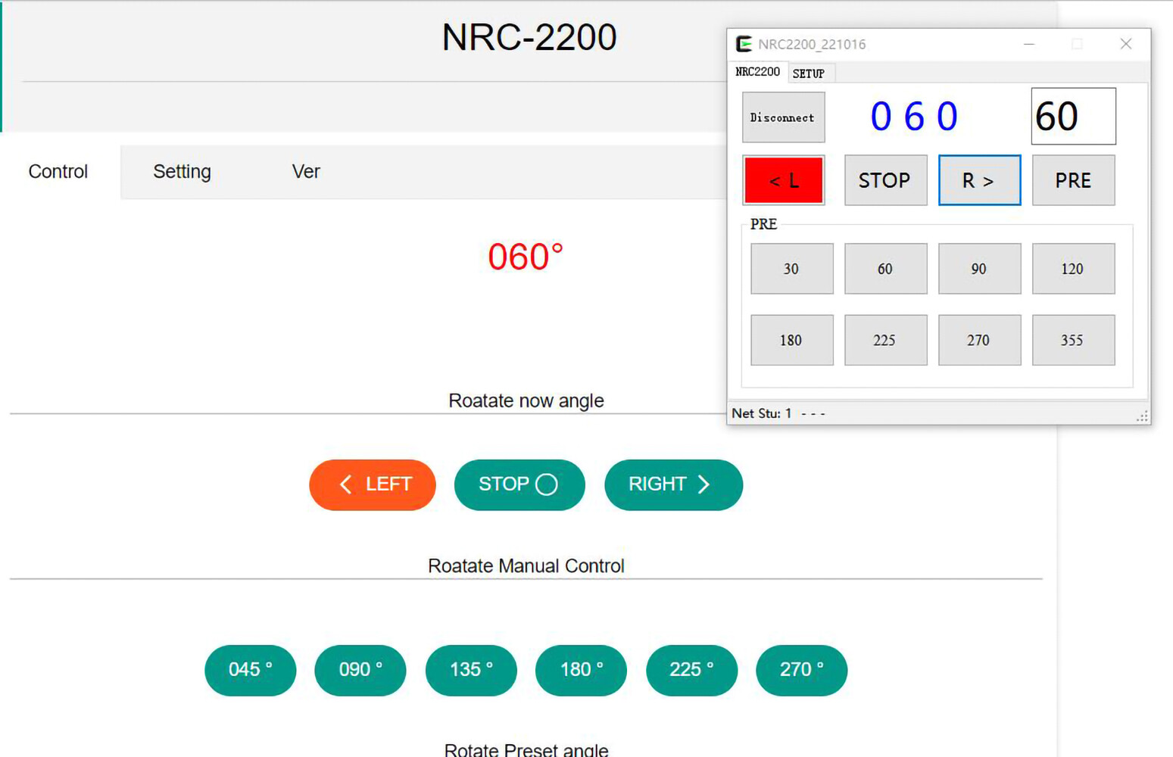Select the NRC2200 tab in desktop window
The height and width of the screenshot is (757, 1173).
(757, 72)
